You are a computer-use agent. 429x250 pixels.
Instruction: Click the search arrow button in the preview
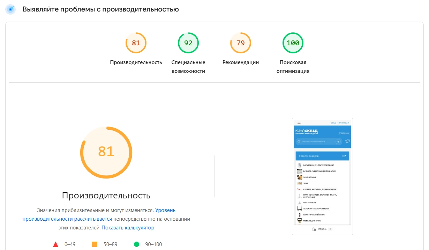click(x=338, y=142)
